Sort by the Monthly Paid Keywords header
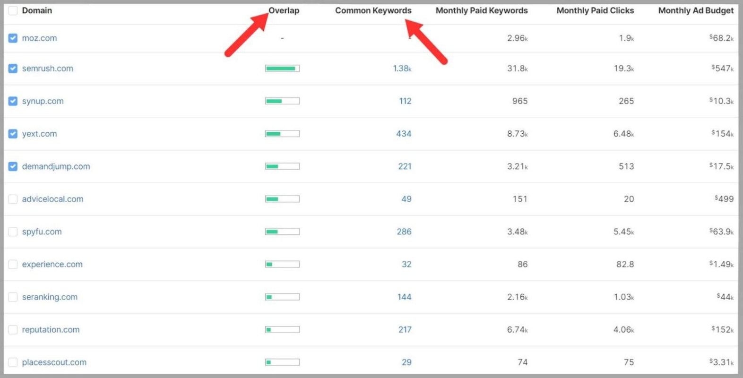The height and width of the screenshot is (378, 743). click(x=482, y=10)
